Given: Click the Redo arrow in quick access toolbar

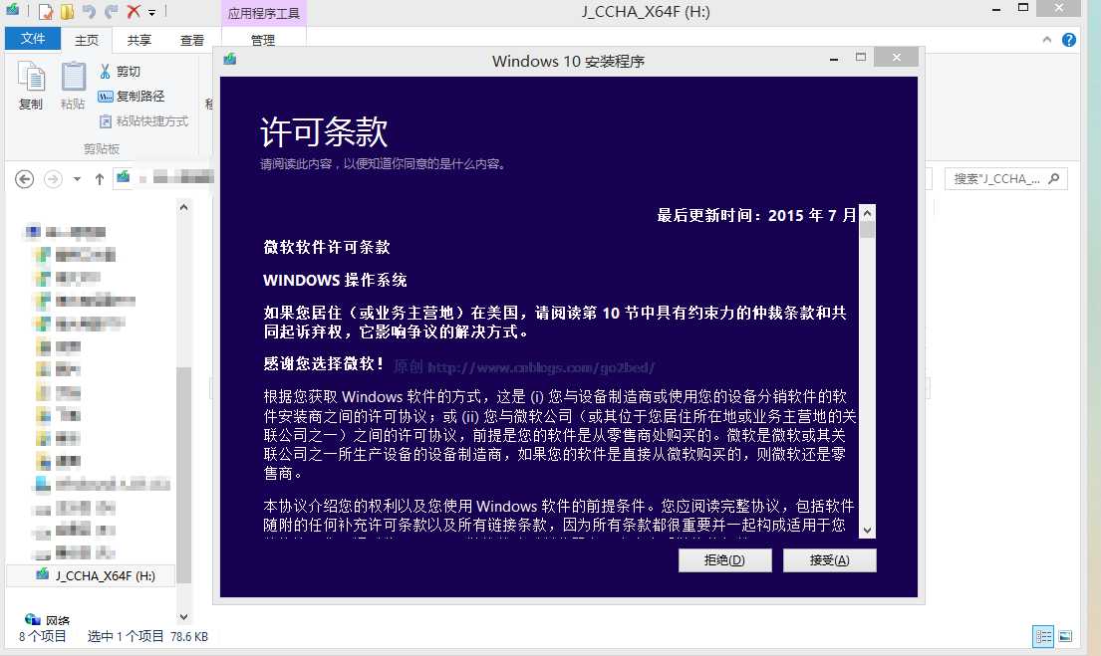Looking at the screenshot, I should pos(111,11).
